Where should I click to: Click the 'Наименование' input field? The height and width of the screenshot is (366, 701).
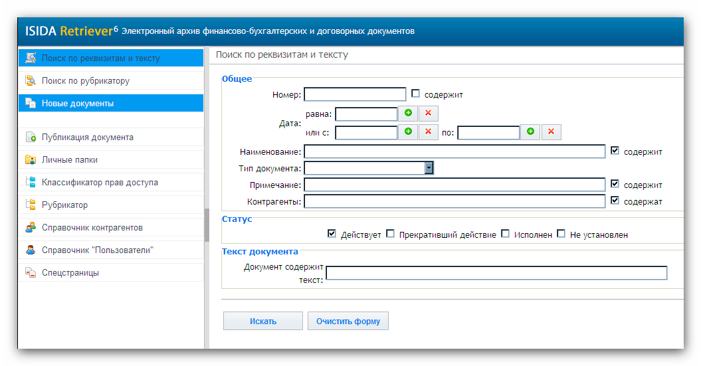[454, 151]
